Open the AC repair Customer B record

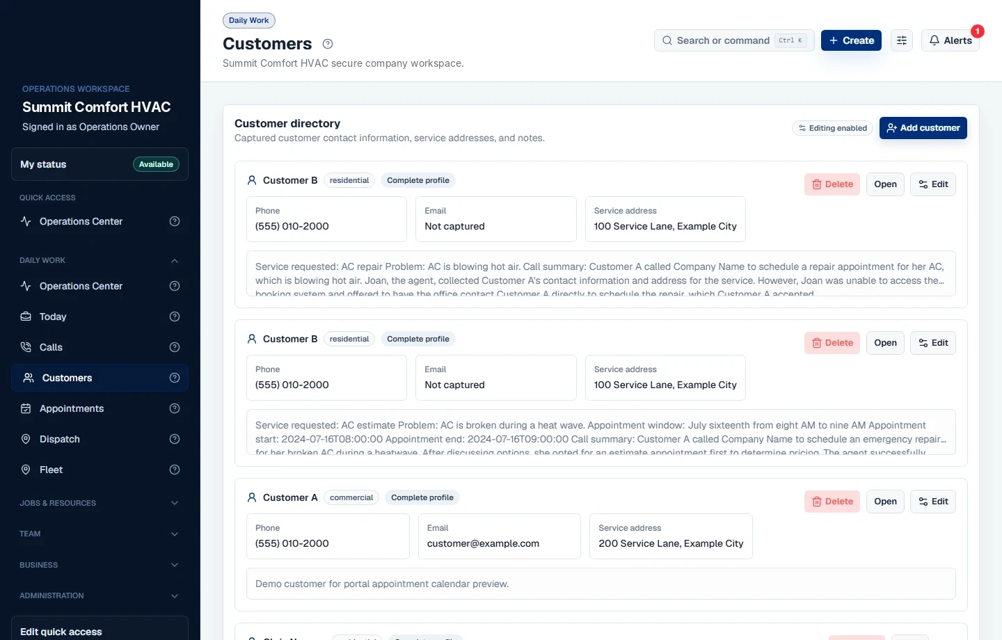tap(885, 184)
